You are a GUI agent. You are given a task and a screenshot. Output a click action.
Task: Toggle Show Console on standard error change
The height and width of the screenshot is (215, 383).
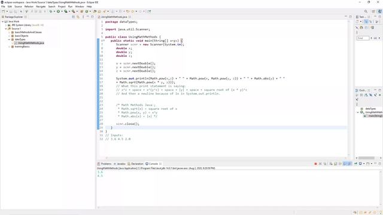coord(349,164)
